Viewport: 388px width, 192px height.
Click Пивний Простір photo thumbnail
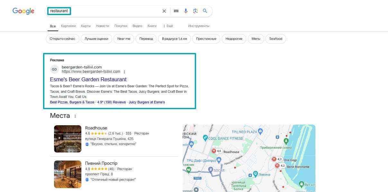tap(68, 174)
